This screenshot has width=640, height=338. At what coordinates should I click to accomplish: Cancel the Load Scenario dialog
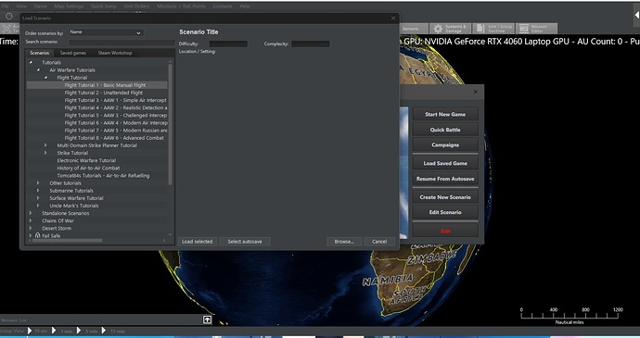point(379,242)
